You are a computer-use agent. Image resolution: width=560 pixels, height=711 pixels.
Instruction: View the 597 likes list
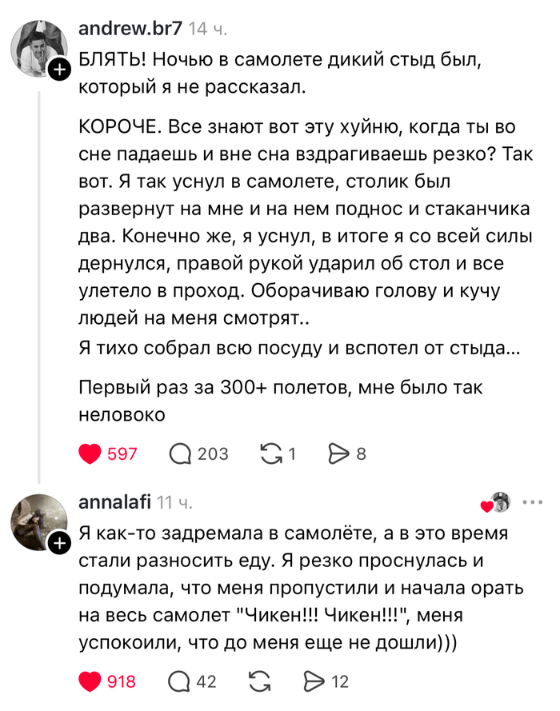[117, 453]
